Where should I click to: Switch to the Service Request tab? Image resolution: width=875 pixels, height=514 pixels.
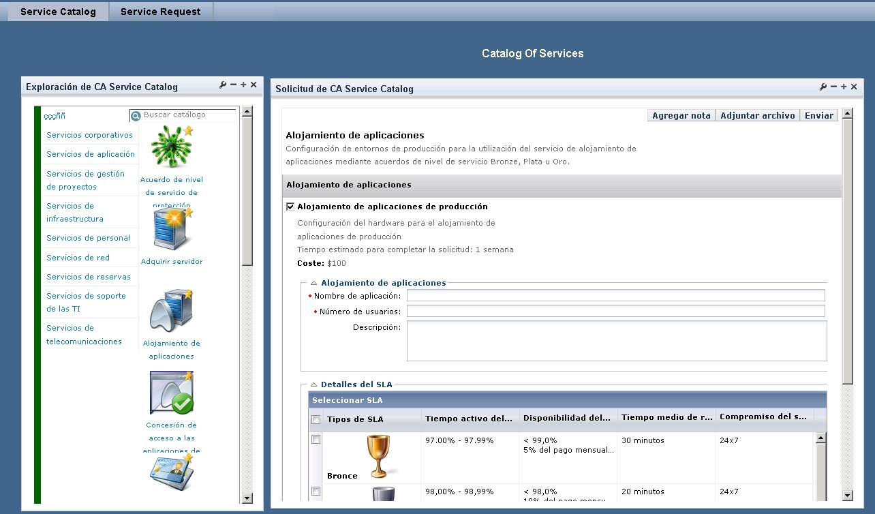161,12
